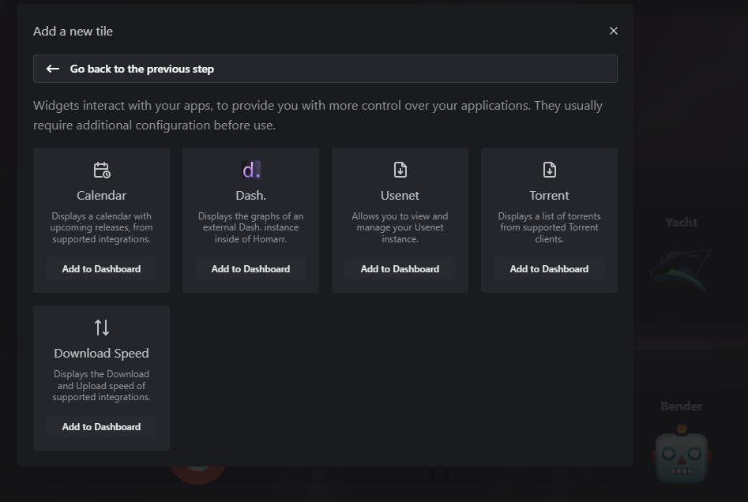This screenshot has height=502, width=748.
Task: Click the purple Dash. logo icon
Action: [x=250, y=170]
